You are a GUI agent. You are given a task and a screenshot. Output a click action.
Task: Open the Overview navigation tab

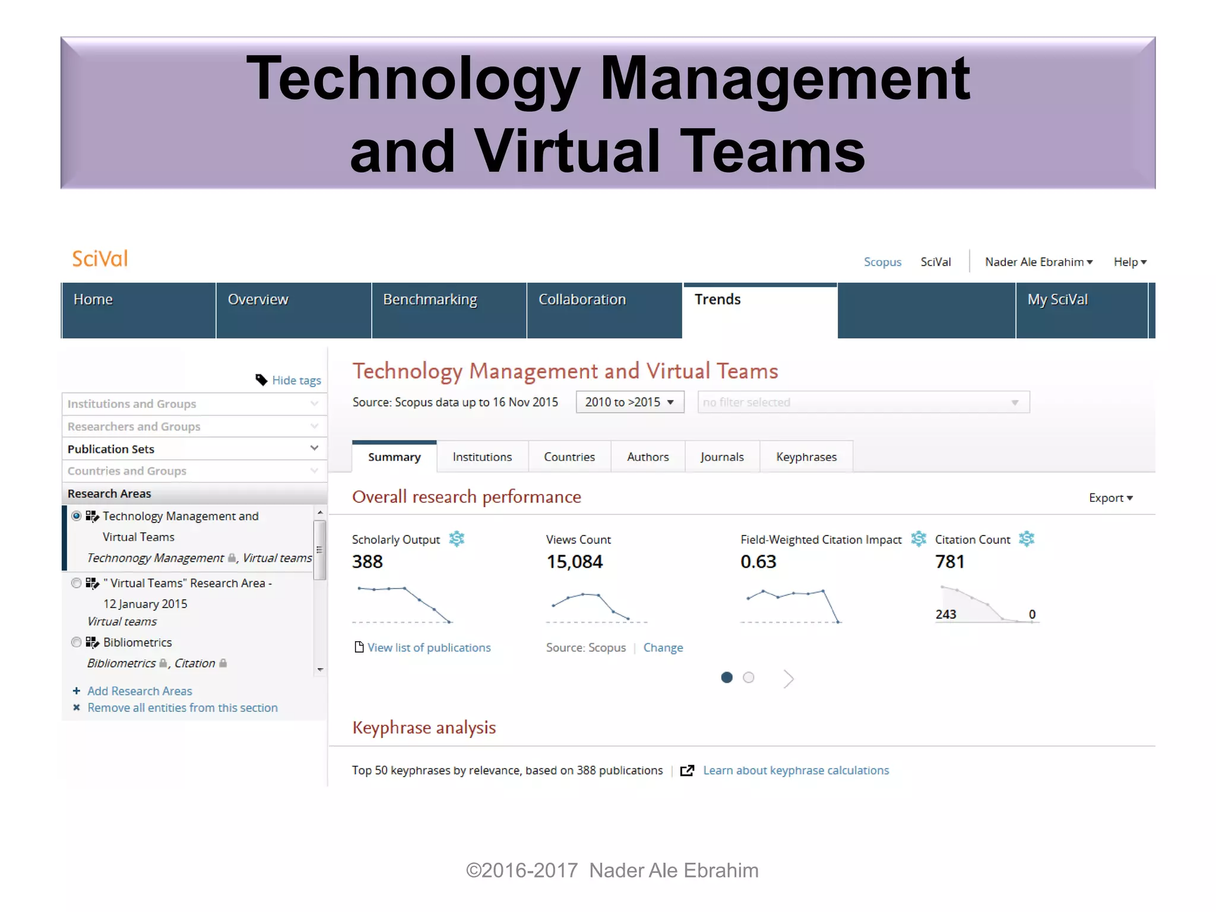(294, 311)
